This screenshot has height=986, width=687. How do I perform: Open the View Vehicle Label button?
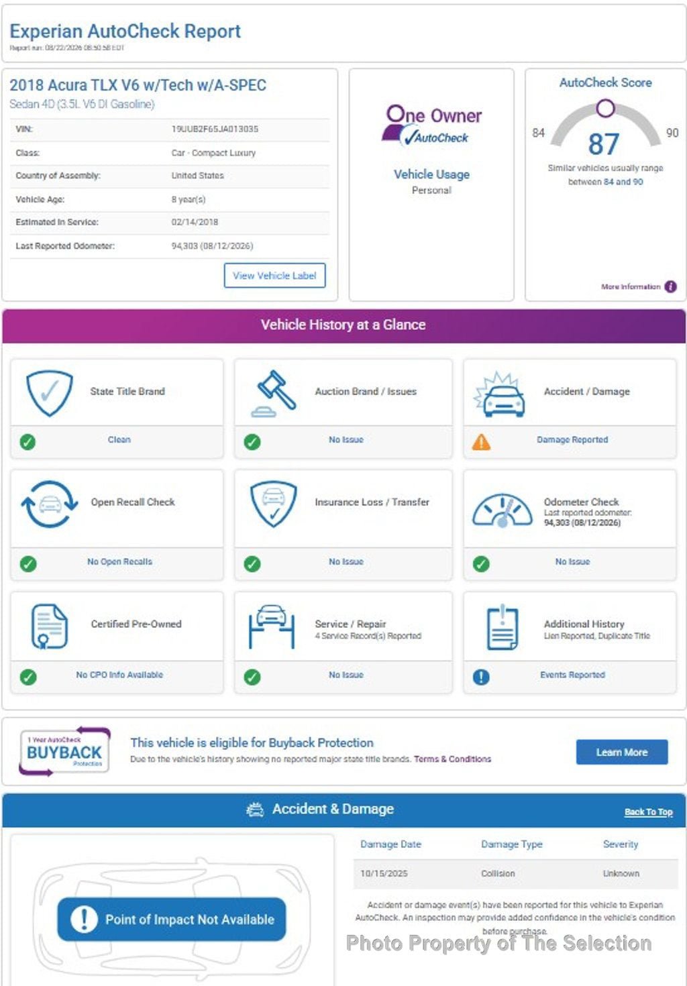tap(274, 276)
